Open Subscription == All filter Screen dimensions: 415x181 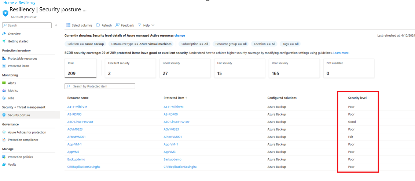click(x=195, y=44)
